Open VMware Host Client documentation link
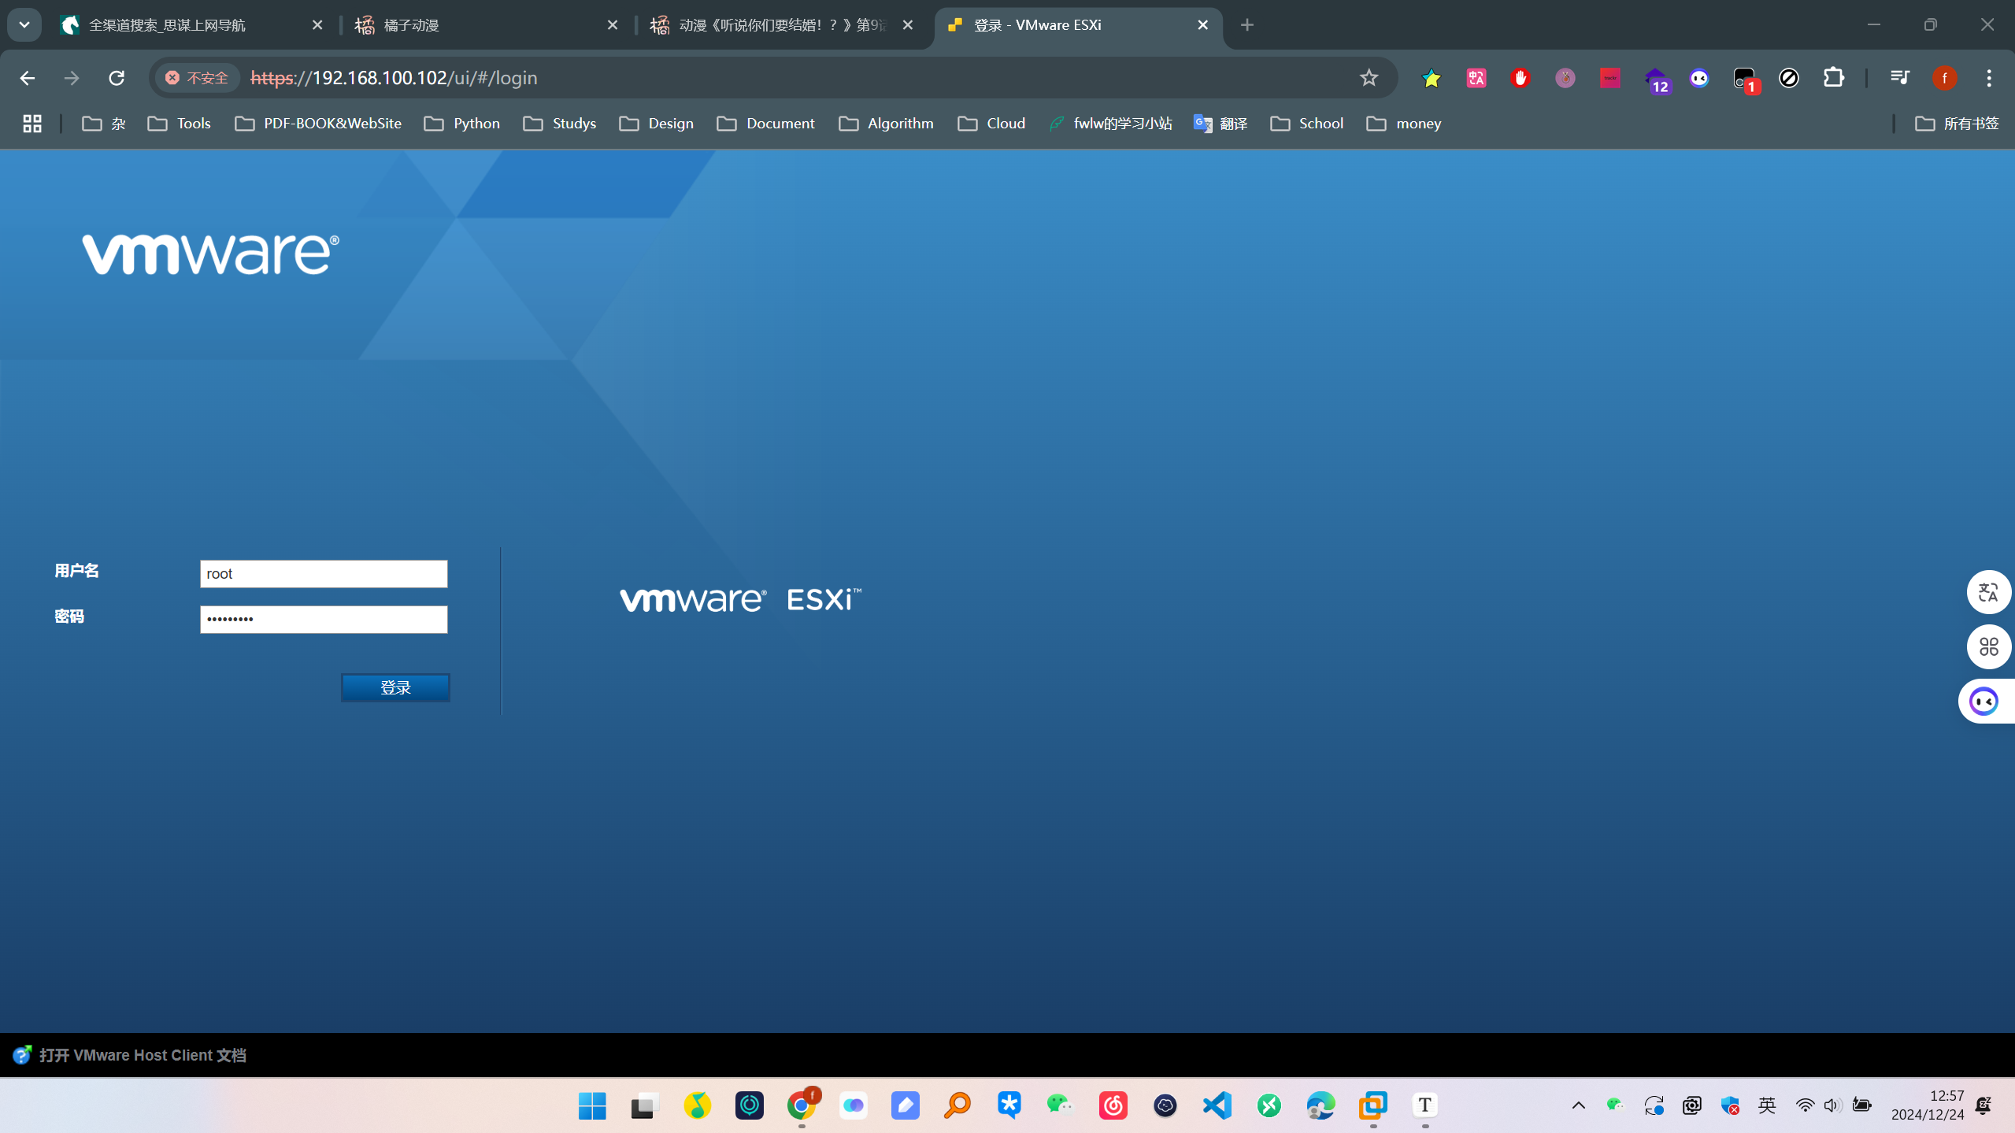Viewport: 2015px width, 1133px height. click(x=143, y=1055)
